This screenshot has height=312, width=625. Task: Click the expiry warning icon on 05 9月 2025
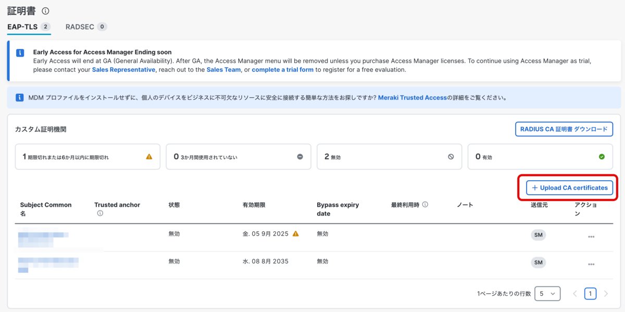296,234
